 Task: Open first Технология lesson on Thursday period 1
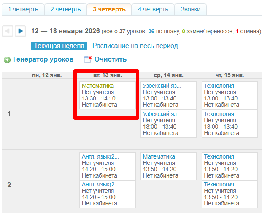click(219, 86)
